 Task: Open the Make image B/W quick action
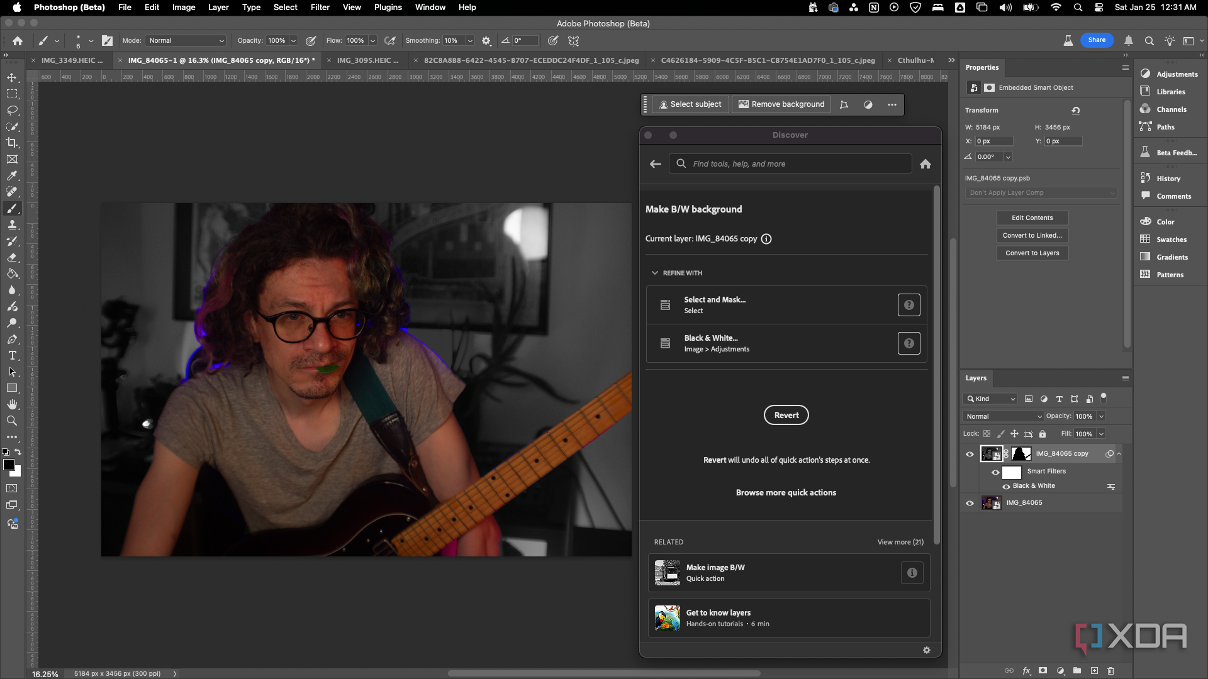click(x=789, y=573)
